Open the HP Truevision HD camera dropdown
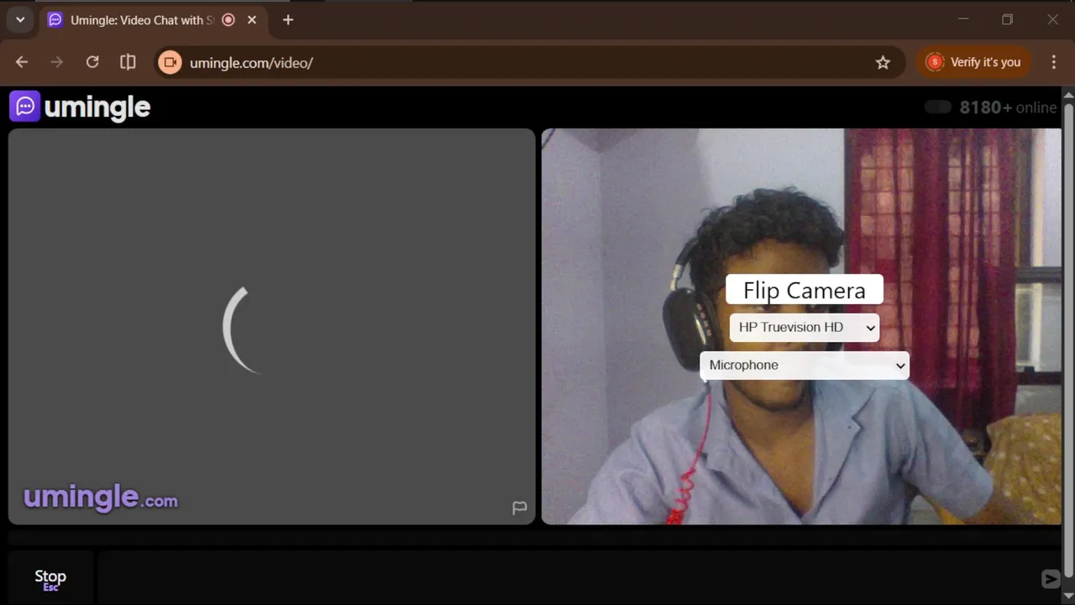 [x=805, y=328]
